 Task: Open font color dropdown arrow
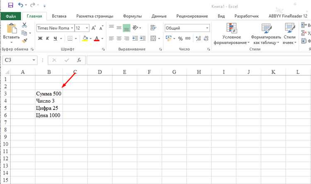point(102,39)
